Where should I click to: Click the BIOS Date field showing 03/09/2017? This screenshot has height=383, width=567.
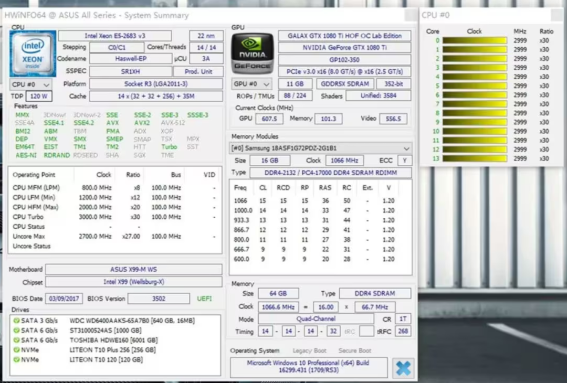pyautogui.click(x=63, y=298)
